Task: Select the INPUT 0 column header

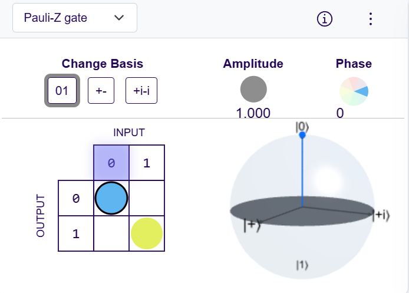Action: click(x=111, y=162)
